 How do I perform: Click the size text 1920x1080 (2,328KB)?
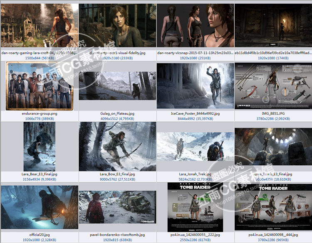tap(40, 240)
